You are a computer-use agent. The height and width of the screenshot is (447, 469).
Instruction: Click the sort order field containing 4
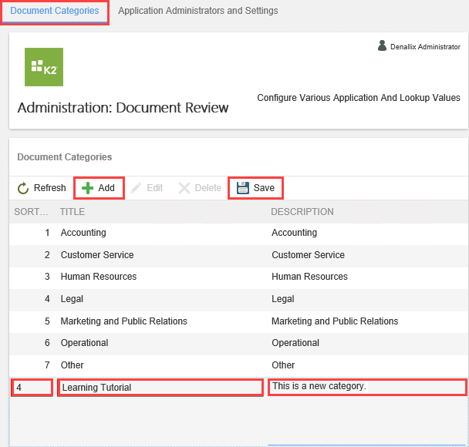32,388
